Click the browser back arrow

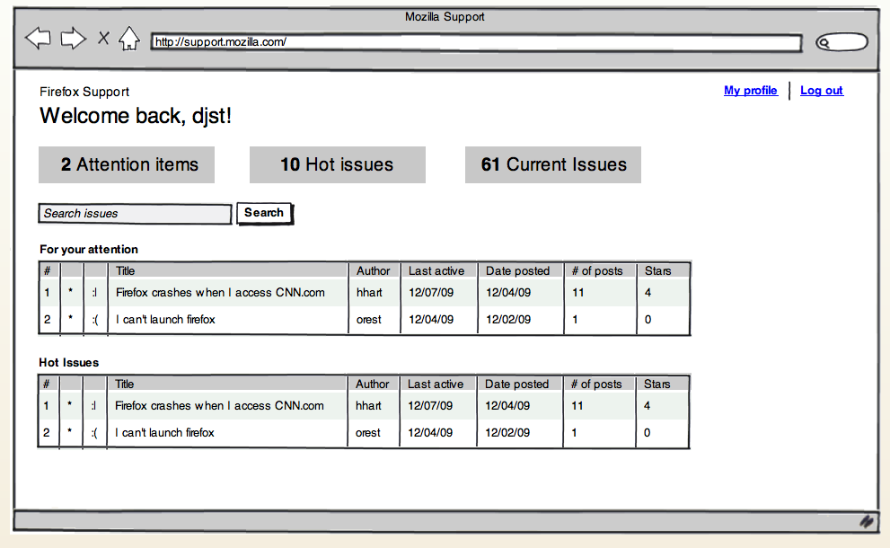pos(38,39)
